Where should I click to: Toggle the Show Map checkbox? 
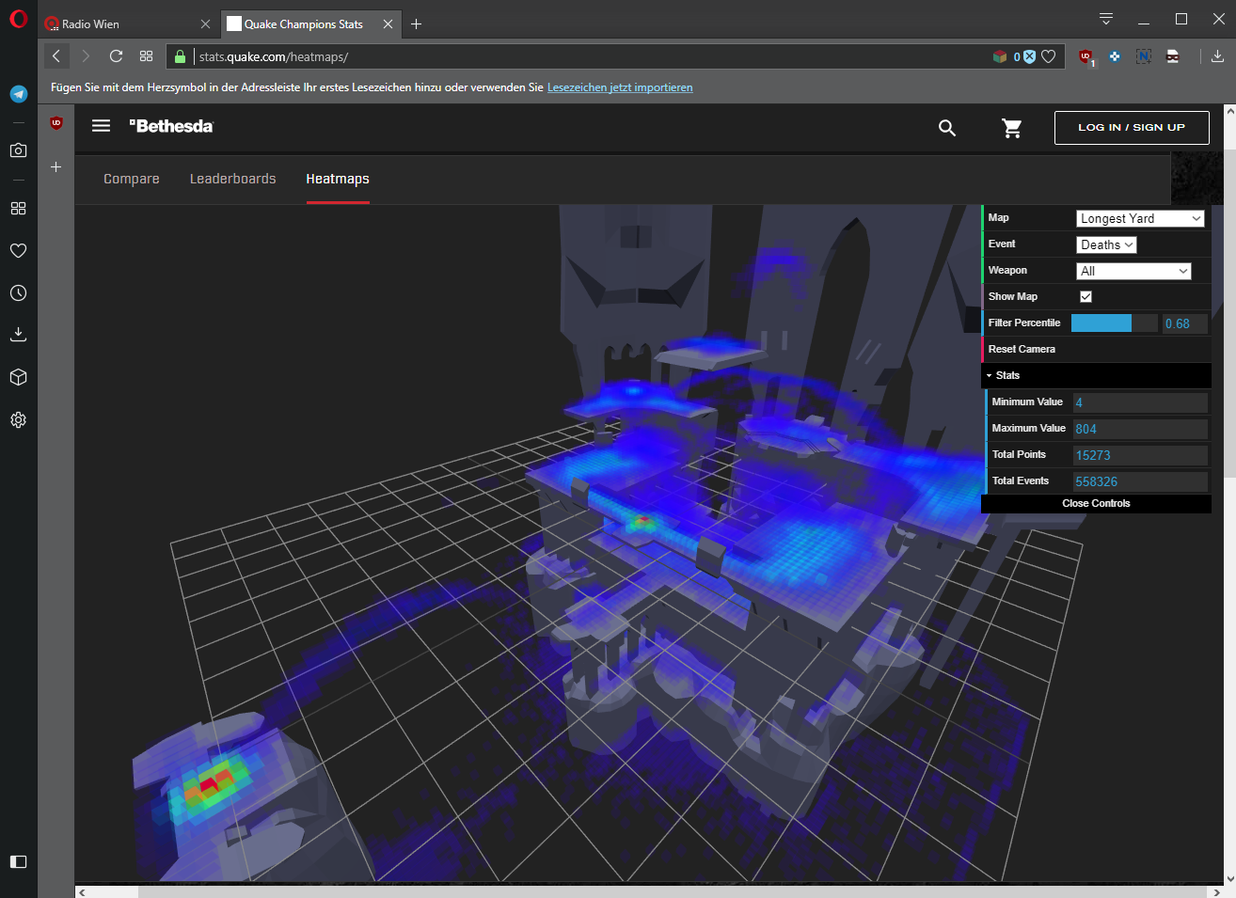(x=1085, y=296)
